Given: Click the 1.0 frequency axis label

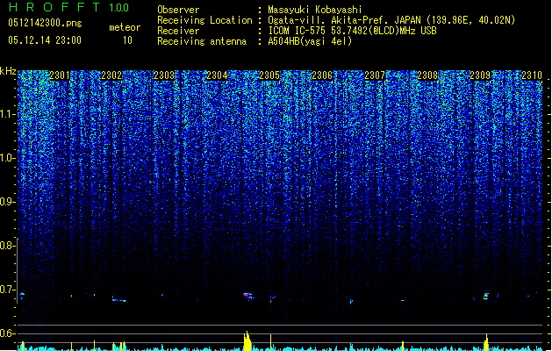Looking at the screenshot, I should 7,158.
